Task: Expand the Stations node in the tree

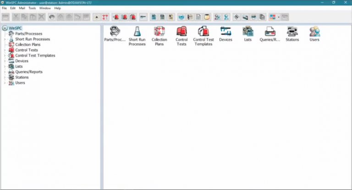Action: tap(5, 78)
